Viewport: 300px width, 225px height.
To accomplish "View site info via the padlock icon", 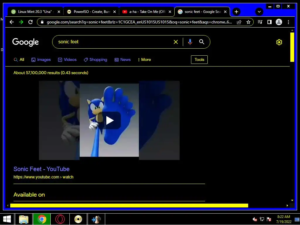I will (42, 22).
